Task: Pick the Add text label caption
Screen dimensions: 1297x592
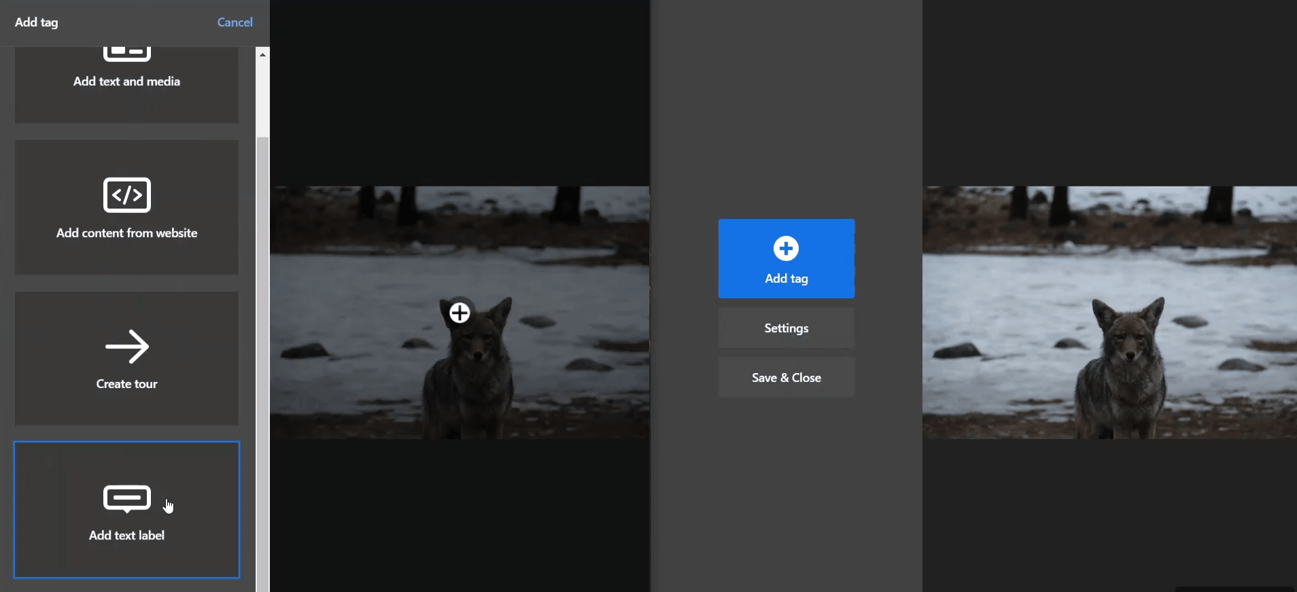Action: (127, 536)
